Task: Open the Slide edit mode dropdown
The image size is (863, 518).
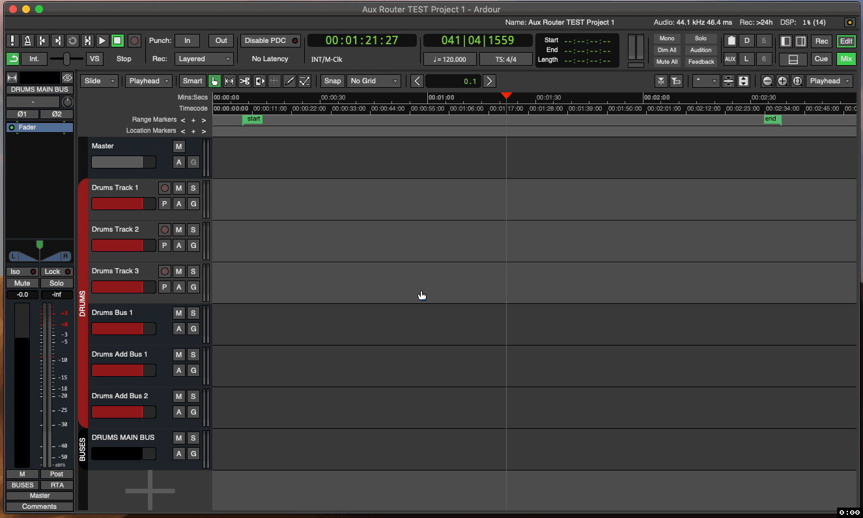Action: pos(100,81)
